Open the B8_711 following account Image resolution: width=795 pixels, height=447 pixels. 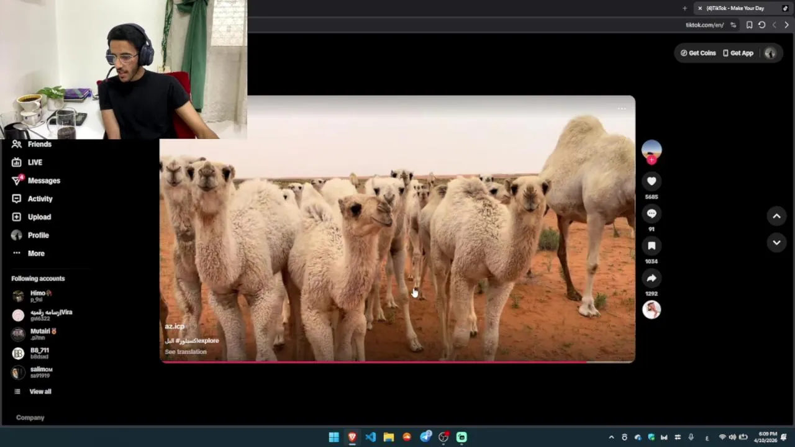coord(31,353)
